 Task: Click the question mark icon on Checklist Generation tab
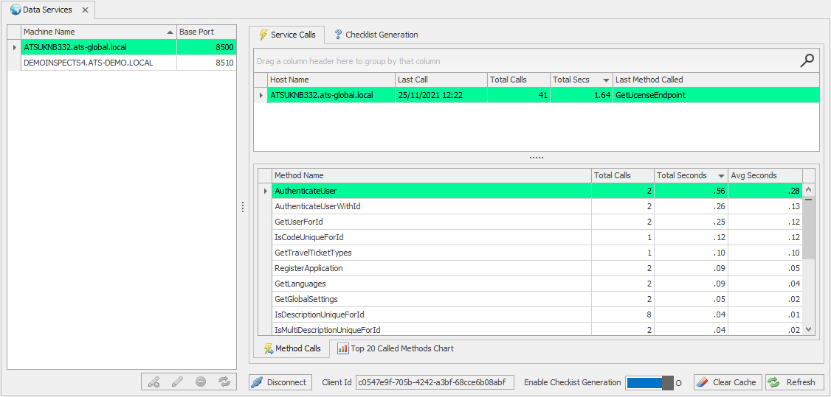337,35
